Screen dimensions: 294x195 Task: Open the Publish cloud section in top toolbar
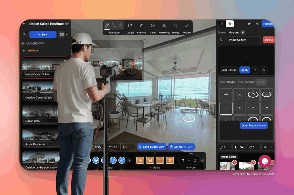pos(187,28)
